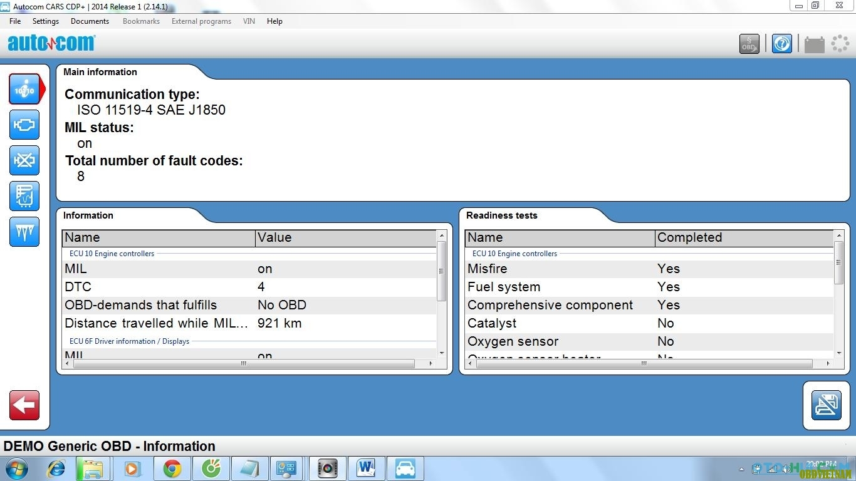856x481 pixels.
Task: Select the Readiness tests tab
Action: pyautogui.click(x=502, y=215)
